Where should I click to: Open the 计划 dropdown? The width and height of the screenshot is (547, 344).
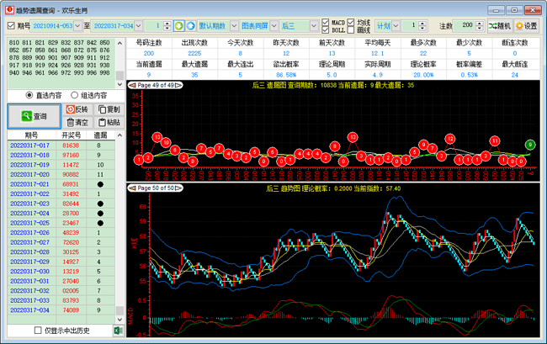tap(396, 26)
